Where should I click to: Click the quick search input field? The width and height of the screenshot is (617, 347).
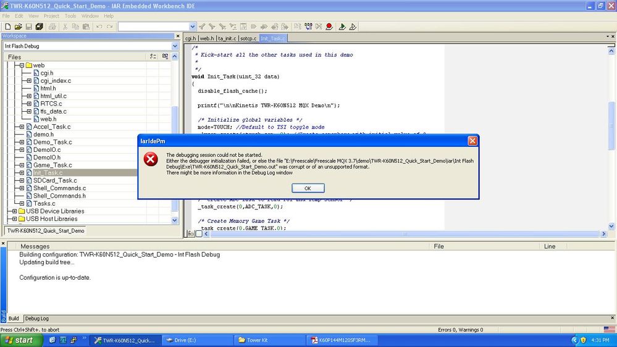point(154,27)
